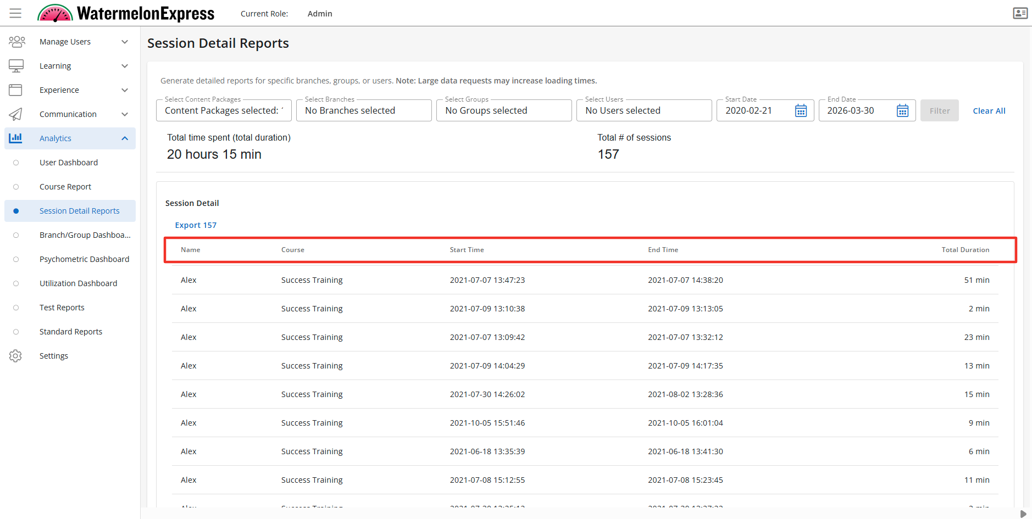1032x519 pixels.
Task: Select the Test Reports radio bullet
Action: [16, 308]
